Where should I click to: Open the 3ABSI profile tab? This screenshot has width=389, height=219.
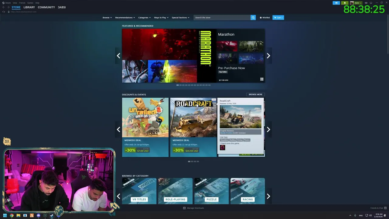click(x=62, y=7)
